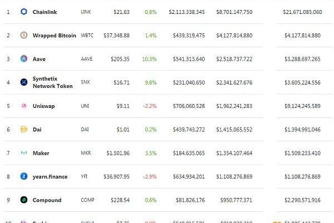Click Dai's $1.01 price cell
Image resolution: width=334 pixels, height=223 pixels.
pos(123,130)
